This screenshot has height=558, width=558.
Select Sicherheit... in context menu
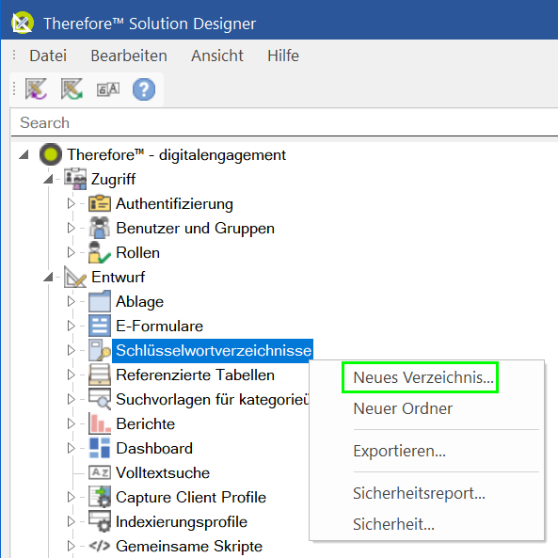coord(393,524)
